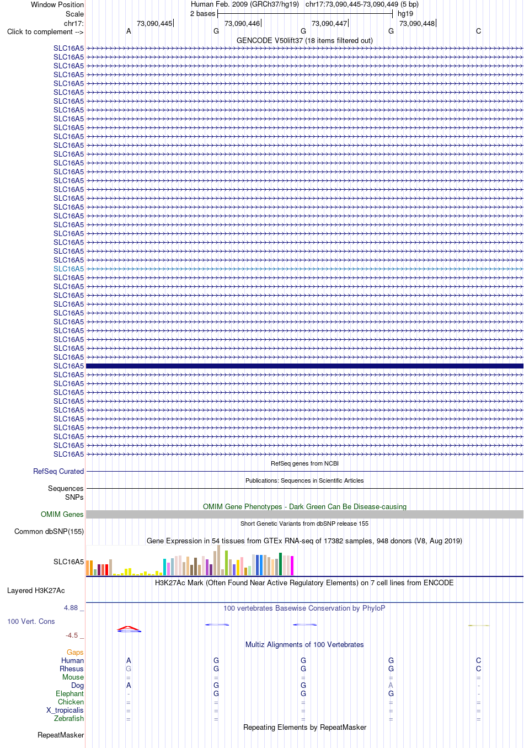Click the green 'OMIM Genes' track label
This screenshot has width=524, height=748.
[62, 514]
